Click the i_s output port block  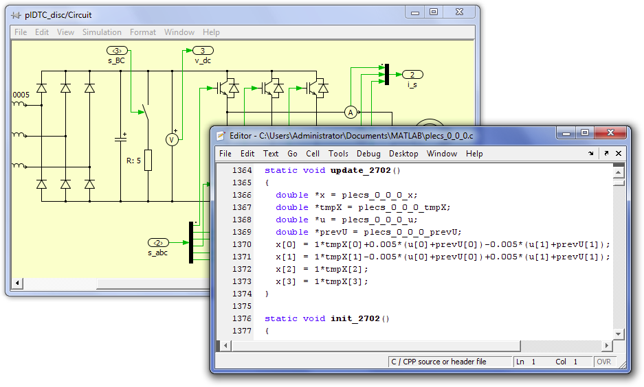click(x=412, y=74)
